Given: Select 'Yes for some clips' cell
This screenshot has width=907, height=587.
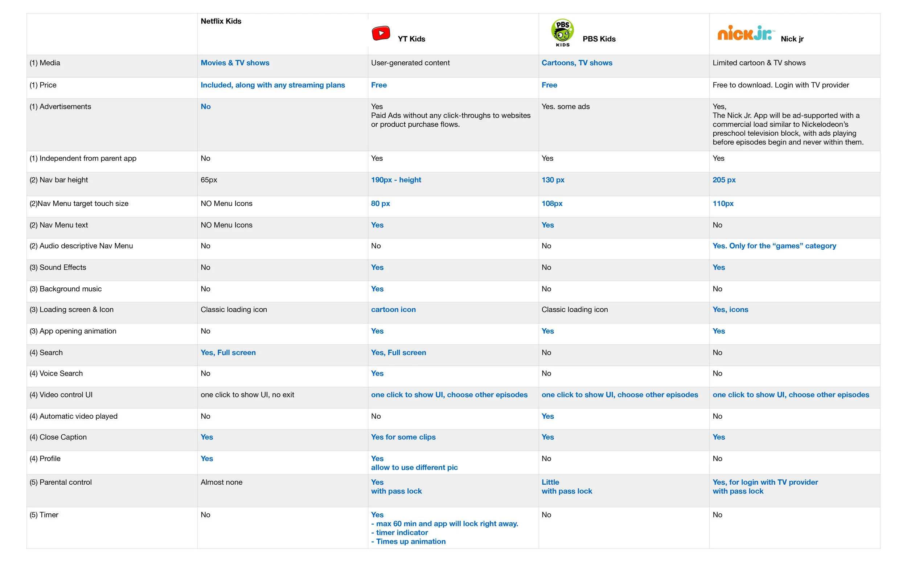Looking at the screenshot, I should point(403,437).
